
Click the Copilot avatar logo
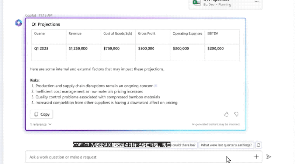18,23
